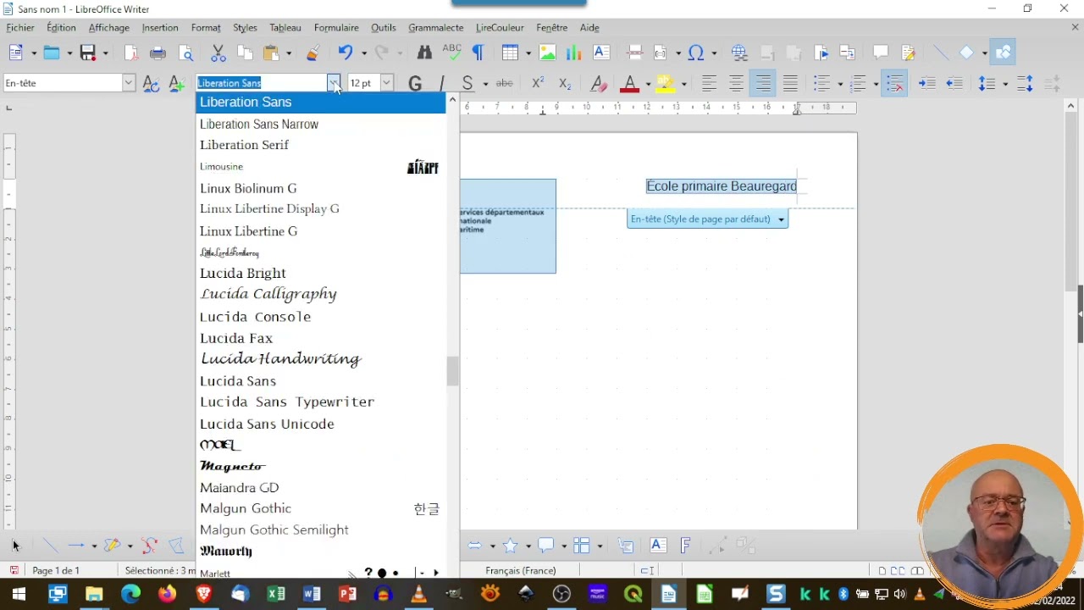Insert an image
Viewport: 1084px width, 610px height.
click(x=547, y=53)
